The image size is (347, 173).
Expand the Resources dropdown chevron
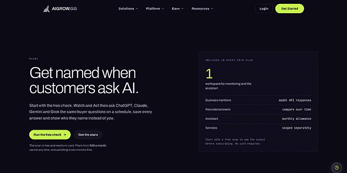212,8
